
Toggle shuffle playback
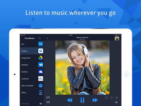[x=48, y=102]
